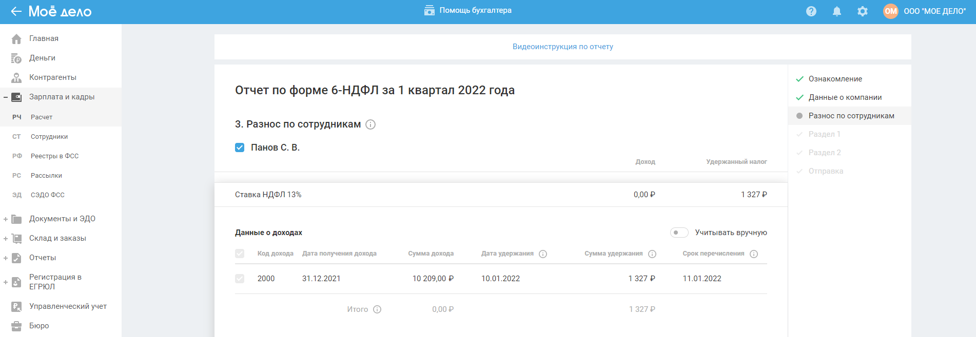The width and height of the screenshot is (976, 337).
Task: Expand the Отчеты section
Action: [x=5, y=258]
